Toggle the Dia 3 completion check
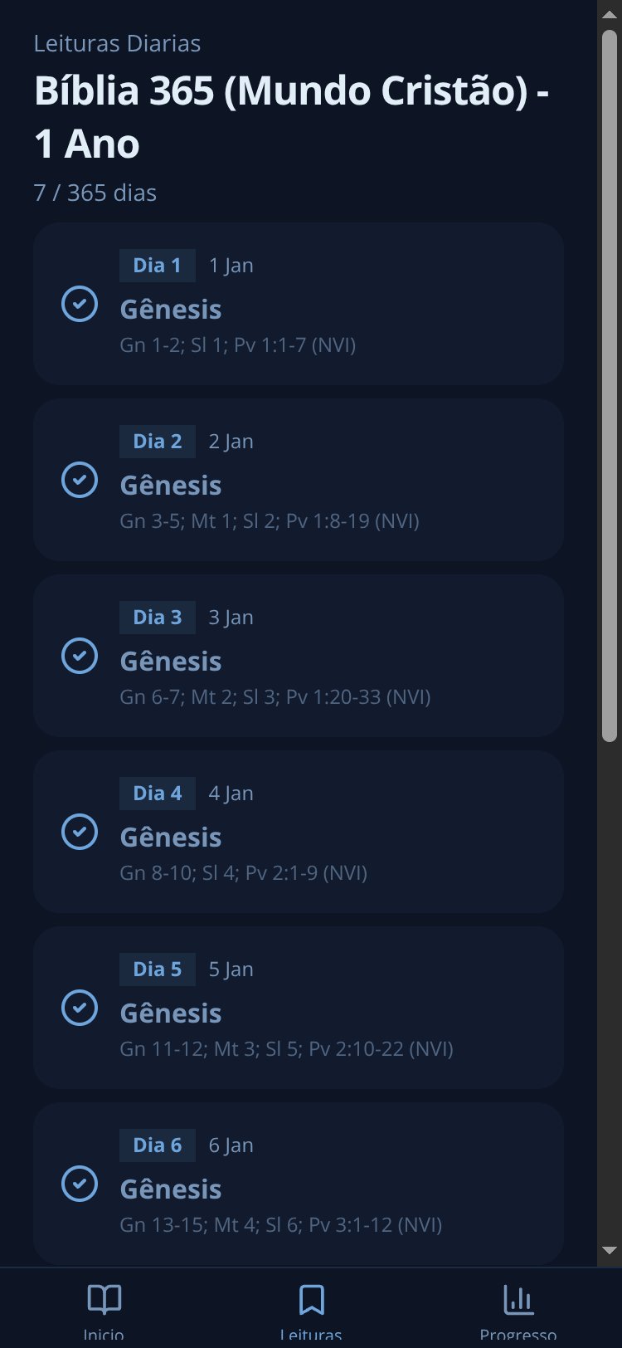The width and height of the screenshot is (622, 1348). tap(80, 656)
